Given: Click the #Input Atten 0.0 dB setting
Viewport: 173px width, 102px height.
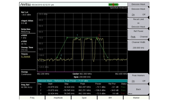Looking at the screenshot, I should [x=27, y=22].
